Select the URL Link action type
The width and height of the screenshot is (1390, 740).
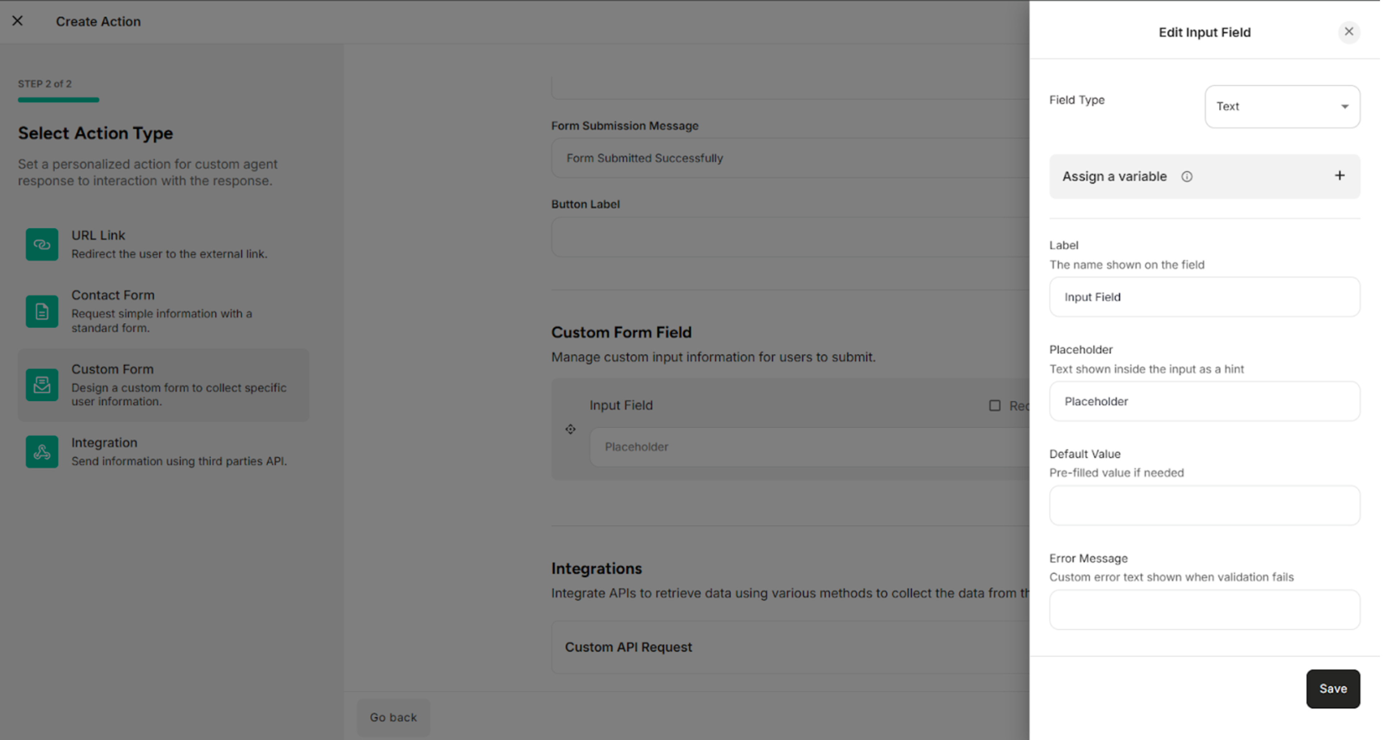pos(162,244)
